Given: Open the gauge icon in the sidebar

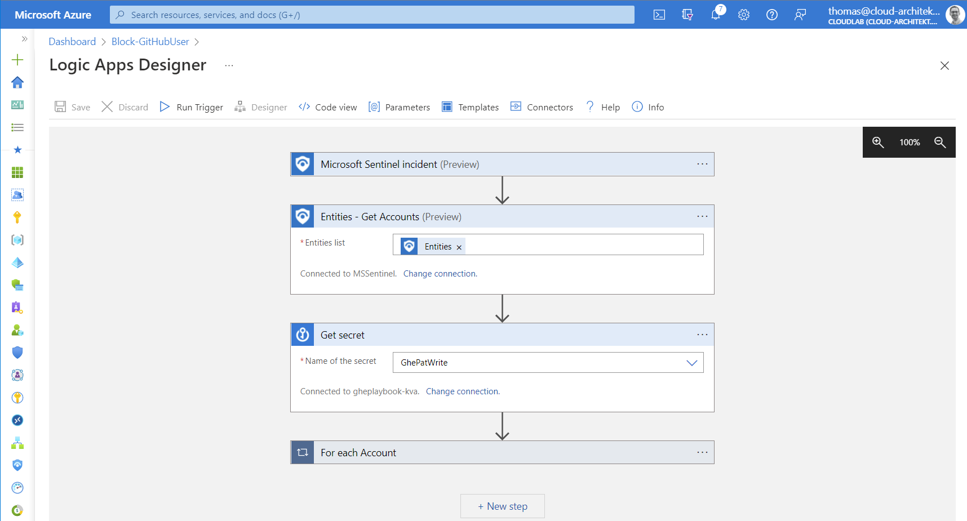Looking at the screenshot, I should (17, 488).
